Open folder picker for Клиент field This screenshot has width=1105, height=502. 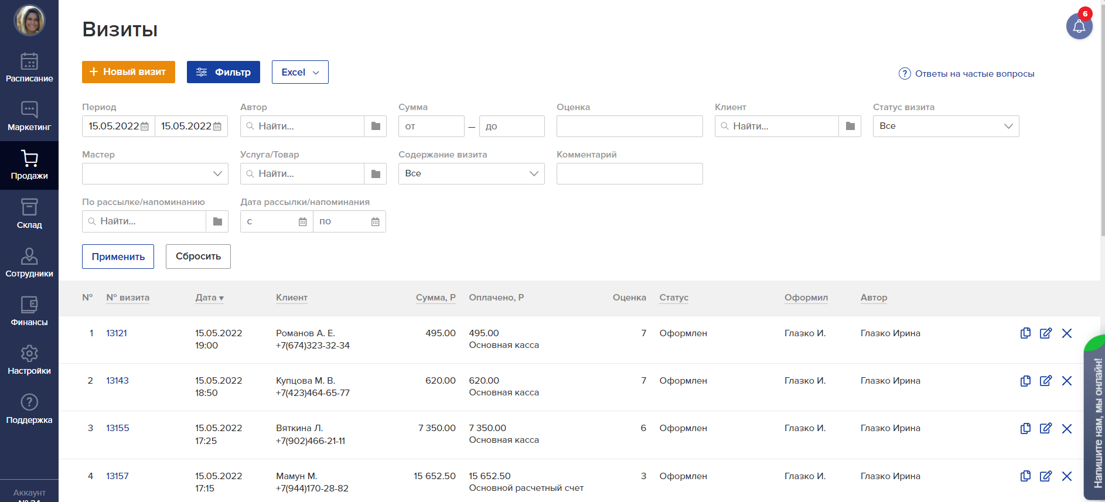[x=850, y=127]
